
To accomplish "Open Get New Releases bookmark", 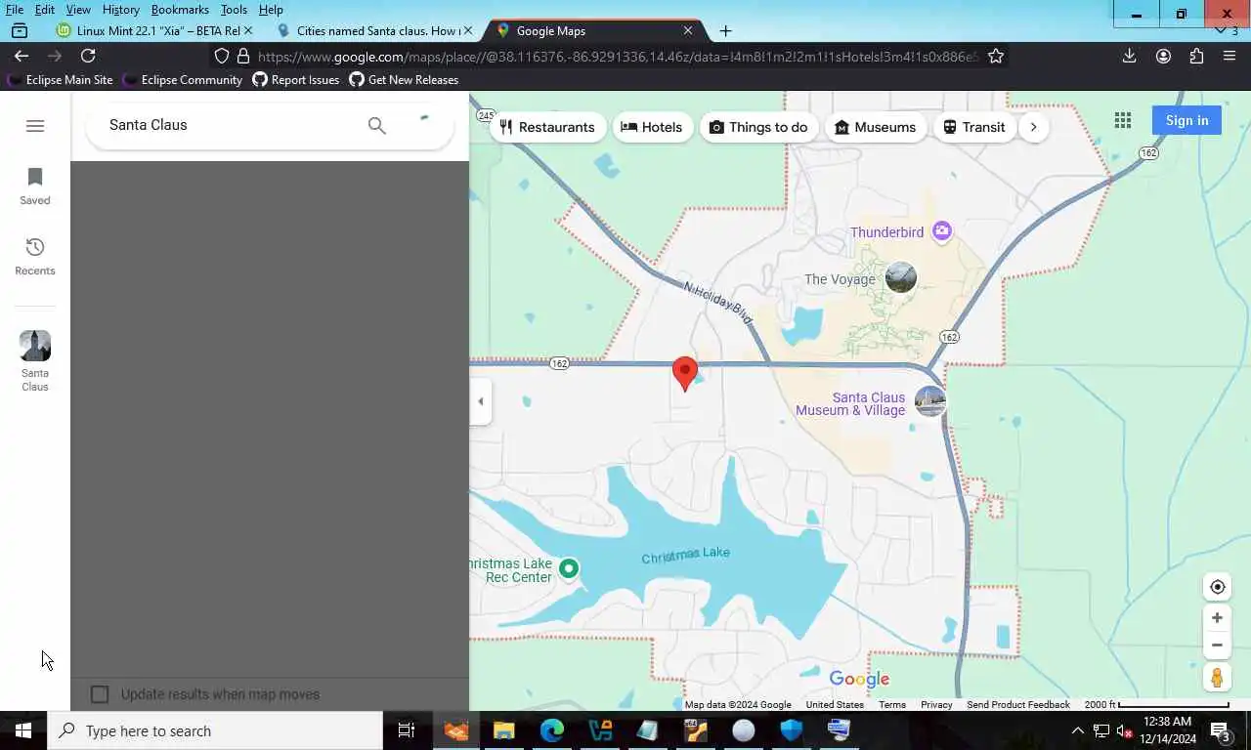I will click(x=404, y=80).
